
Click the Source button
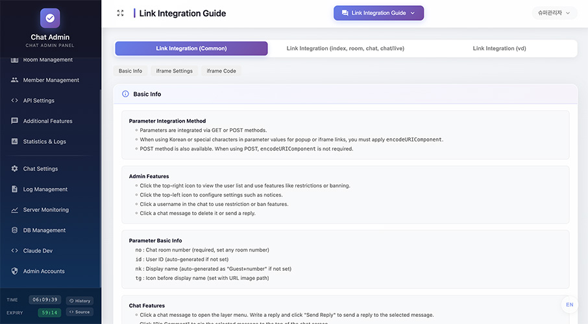[80, 312]
